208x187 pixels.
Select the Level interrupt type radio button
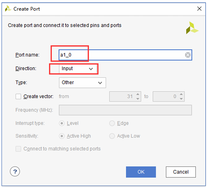62,123
